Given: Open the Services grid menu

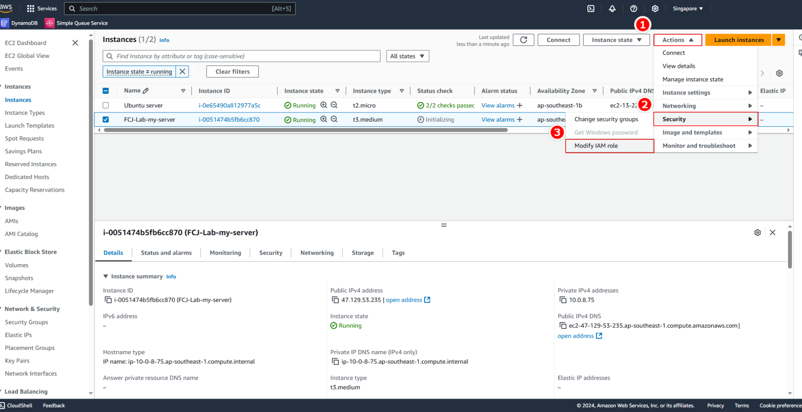Looking at the screenshot, I should click(x=42, y=8).
